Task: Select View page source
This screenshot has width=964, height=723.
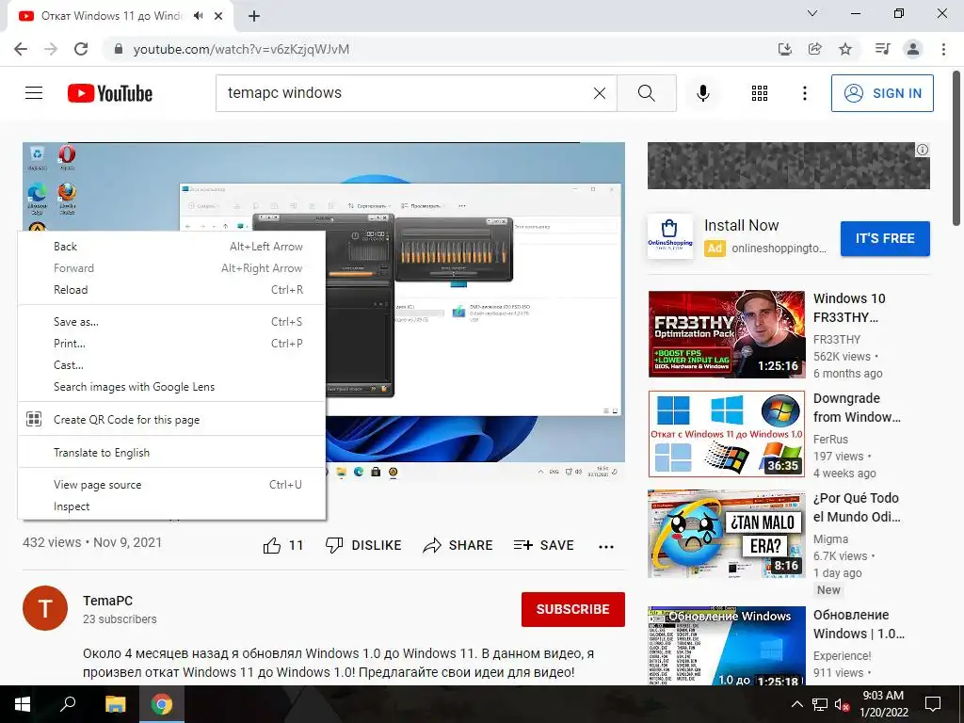Action: 171,485
